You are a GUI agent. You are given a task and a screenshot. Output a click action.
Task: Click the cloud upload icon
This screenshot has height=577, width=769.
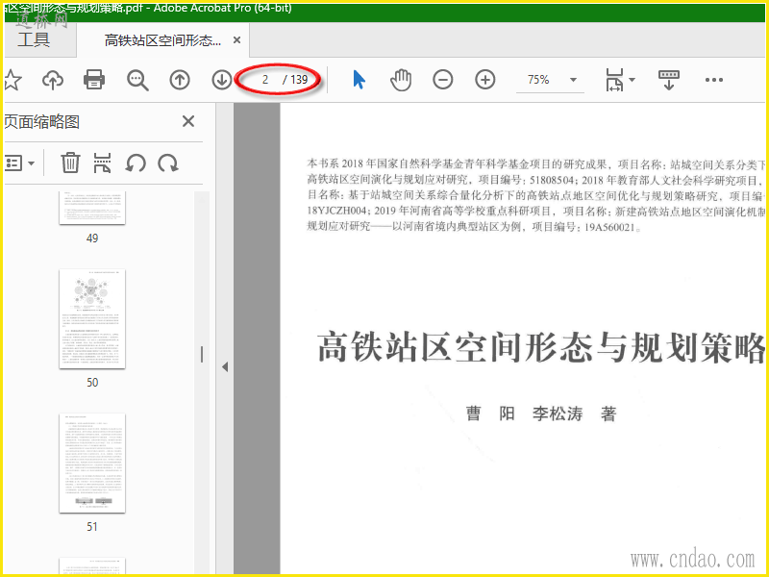click(x=53, y=80)
